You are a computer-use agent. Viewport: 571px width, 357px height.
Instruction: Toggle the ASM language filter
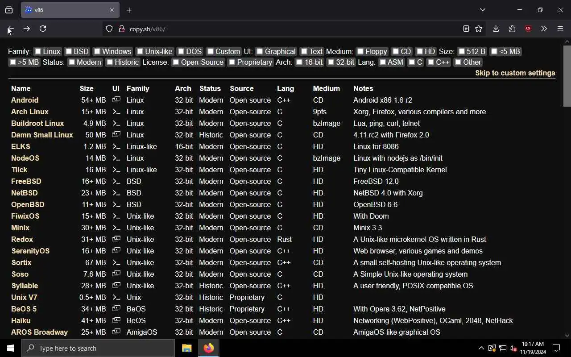(383, 62)
